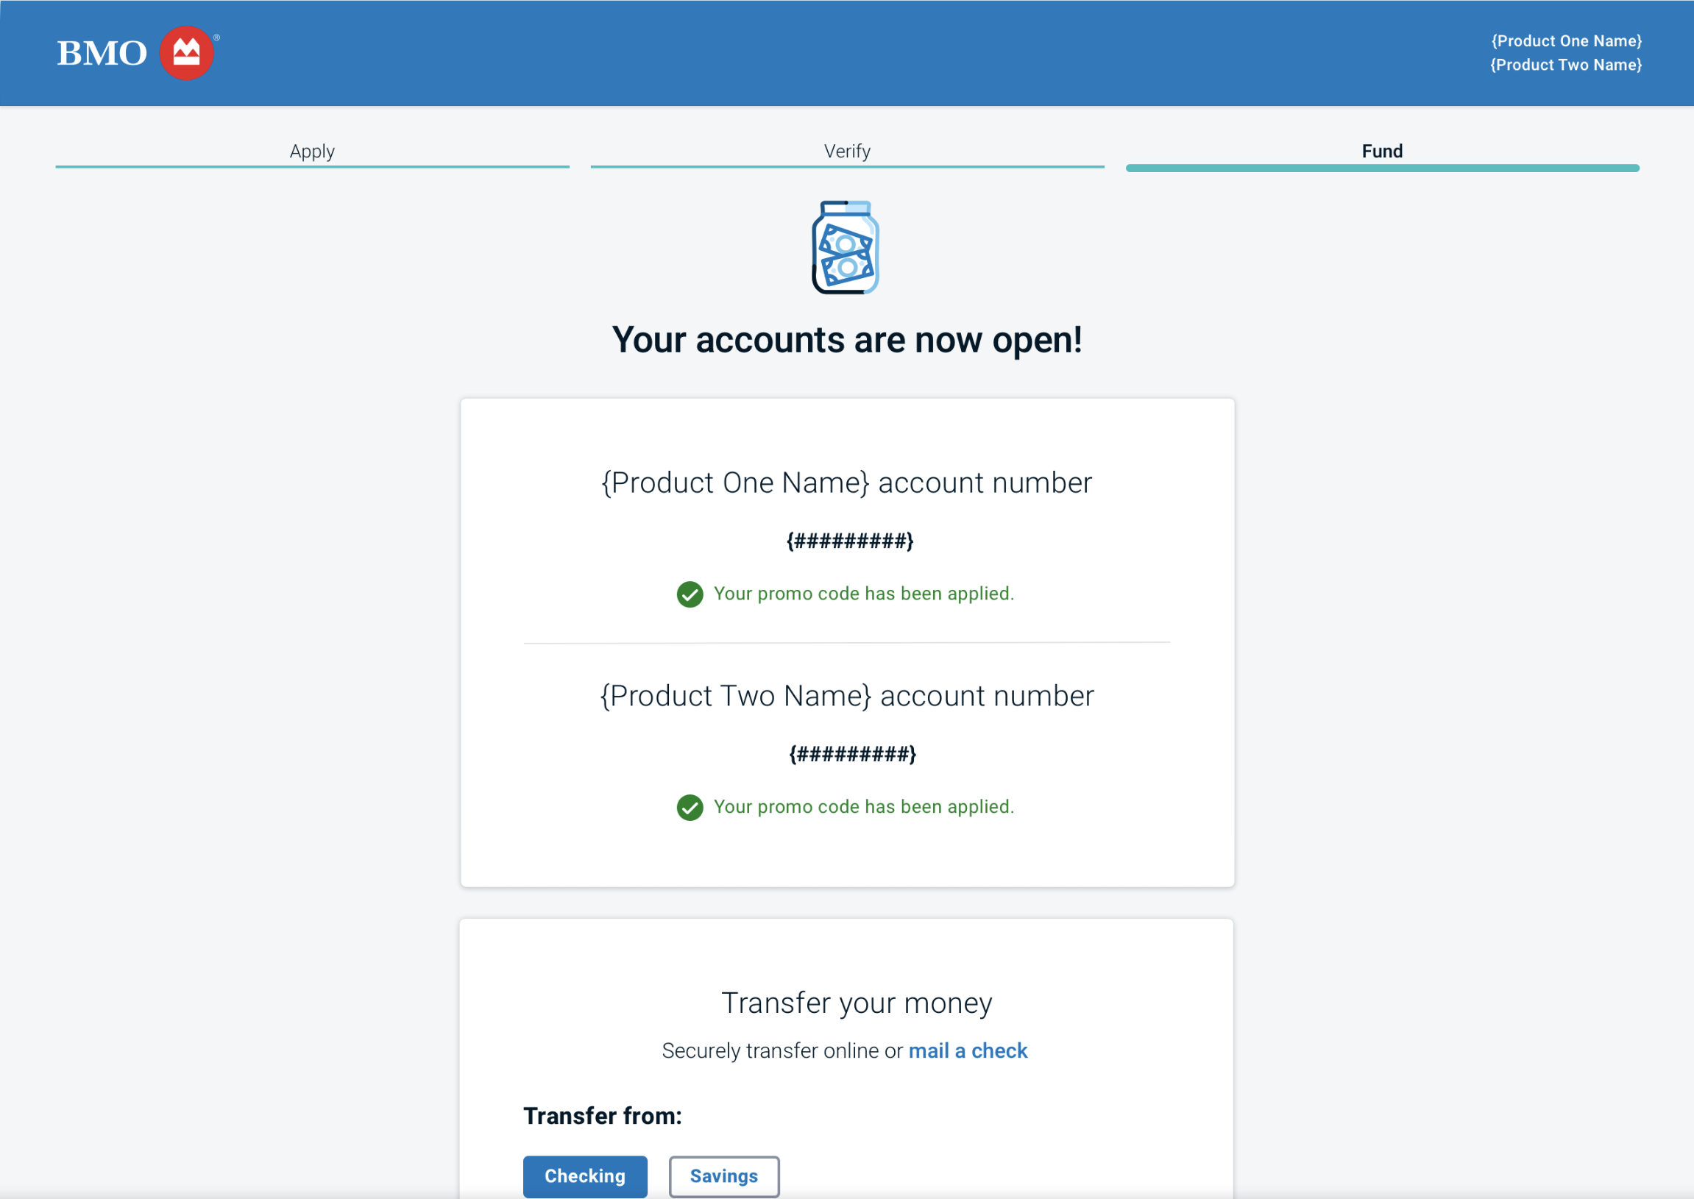This screenshot has width=1694, height=1199.
Task: Click the teal Fund progress indicator
Action: [1382, 168]
